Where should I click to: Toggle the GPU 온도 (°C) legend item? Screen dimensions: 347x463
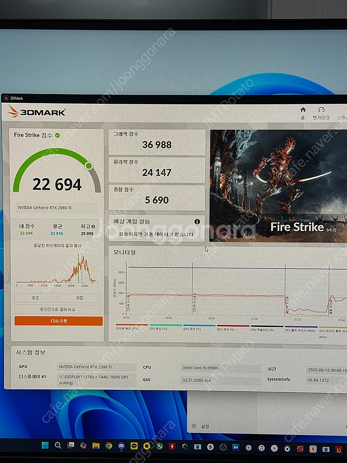199,327
